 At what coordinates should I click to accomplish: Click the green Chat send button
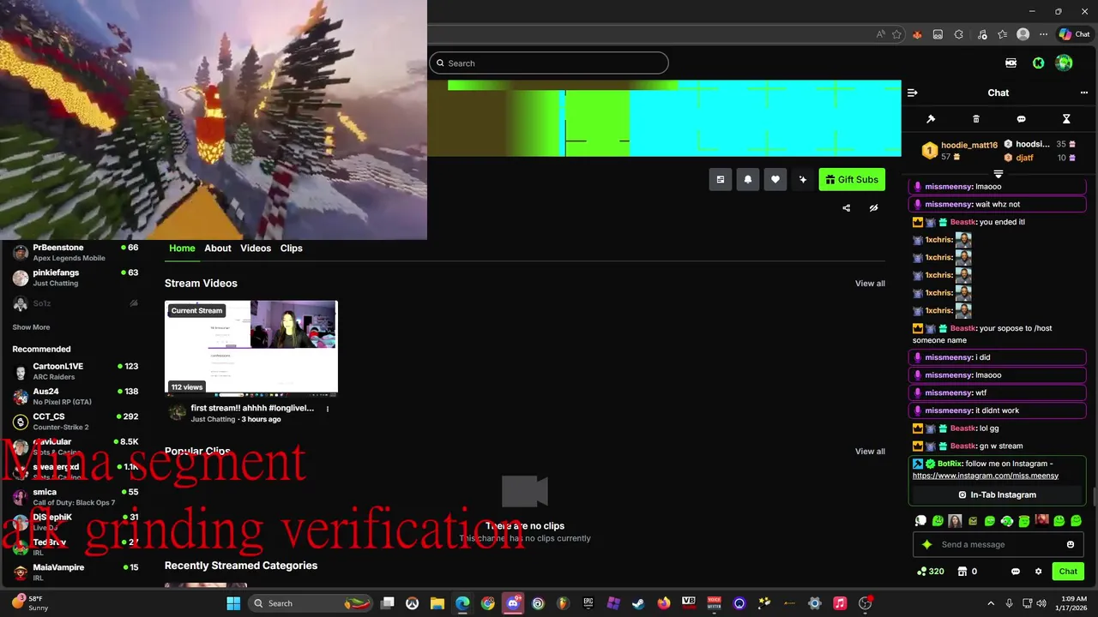(x=1068, y=572)
